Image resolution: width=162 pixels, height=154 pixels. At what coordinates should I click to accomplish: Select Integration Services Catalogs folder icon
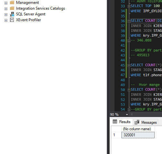pyautogui.click(x=12, y=8)
